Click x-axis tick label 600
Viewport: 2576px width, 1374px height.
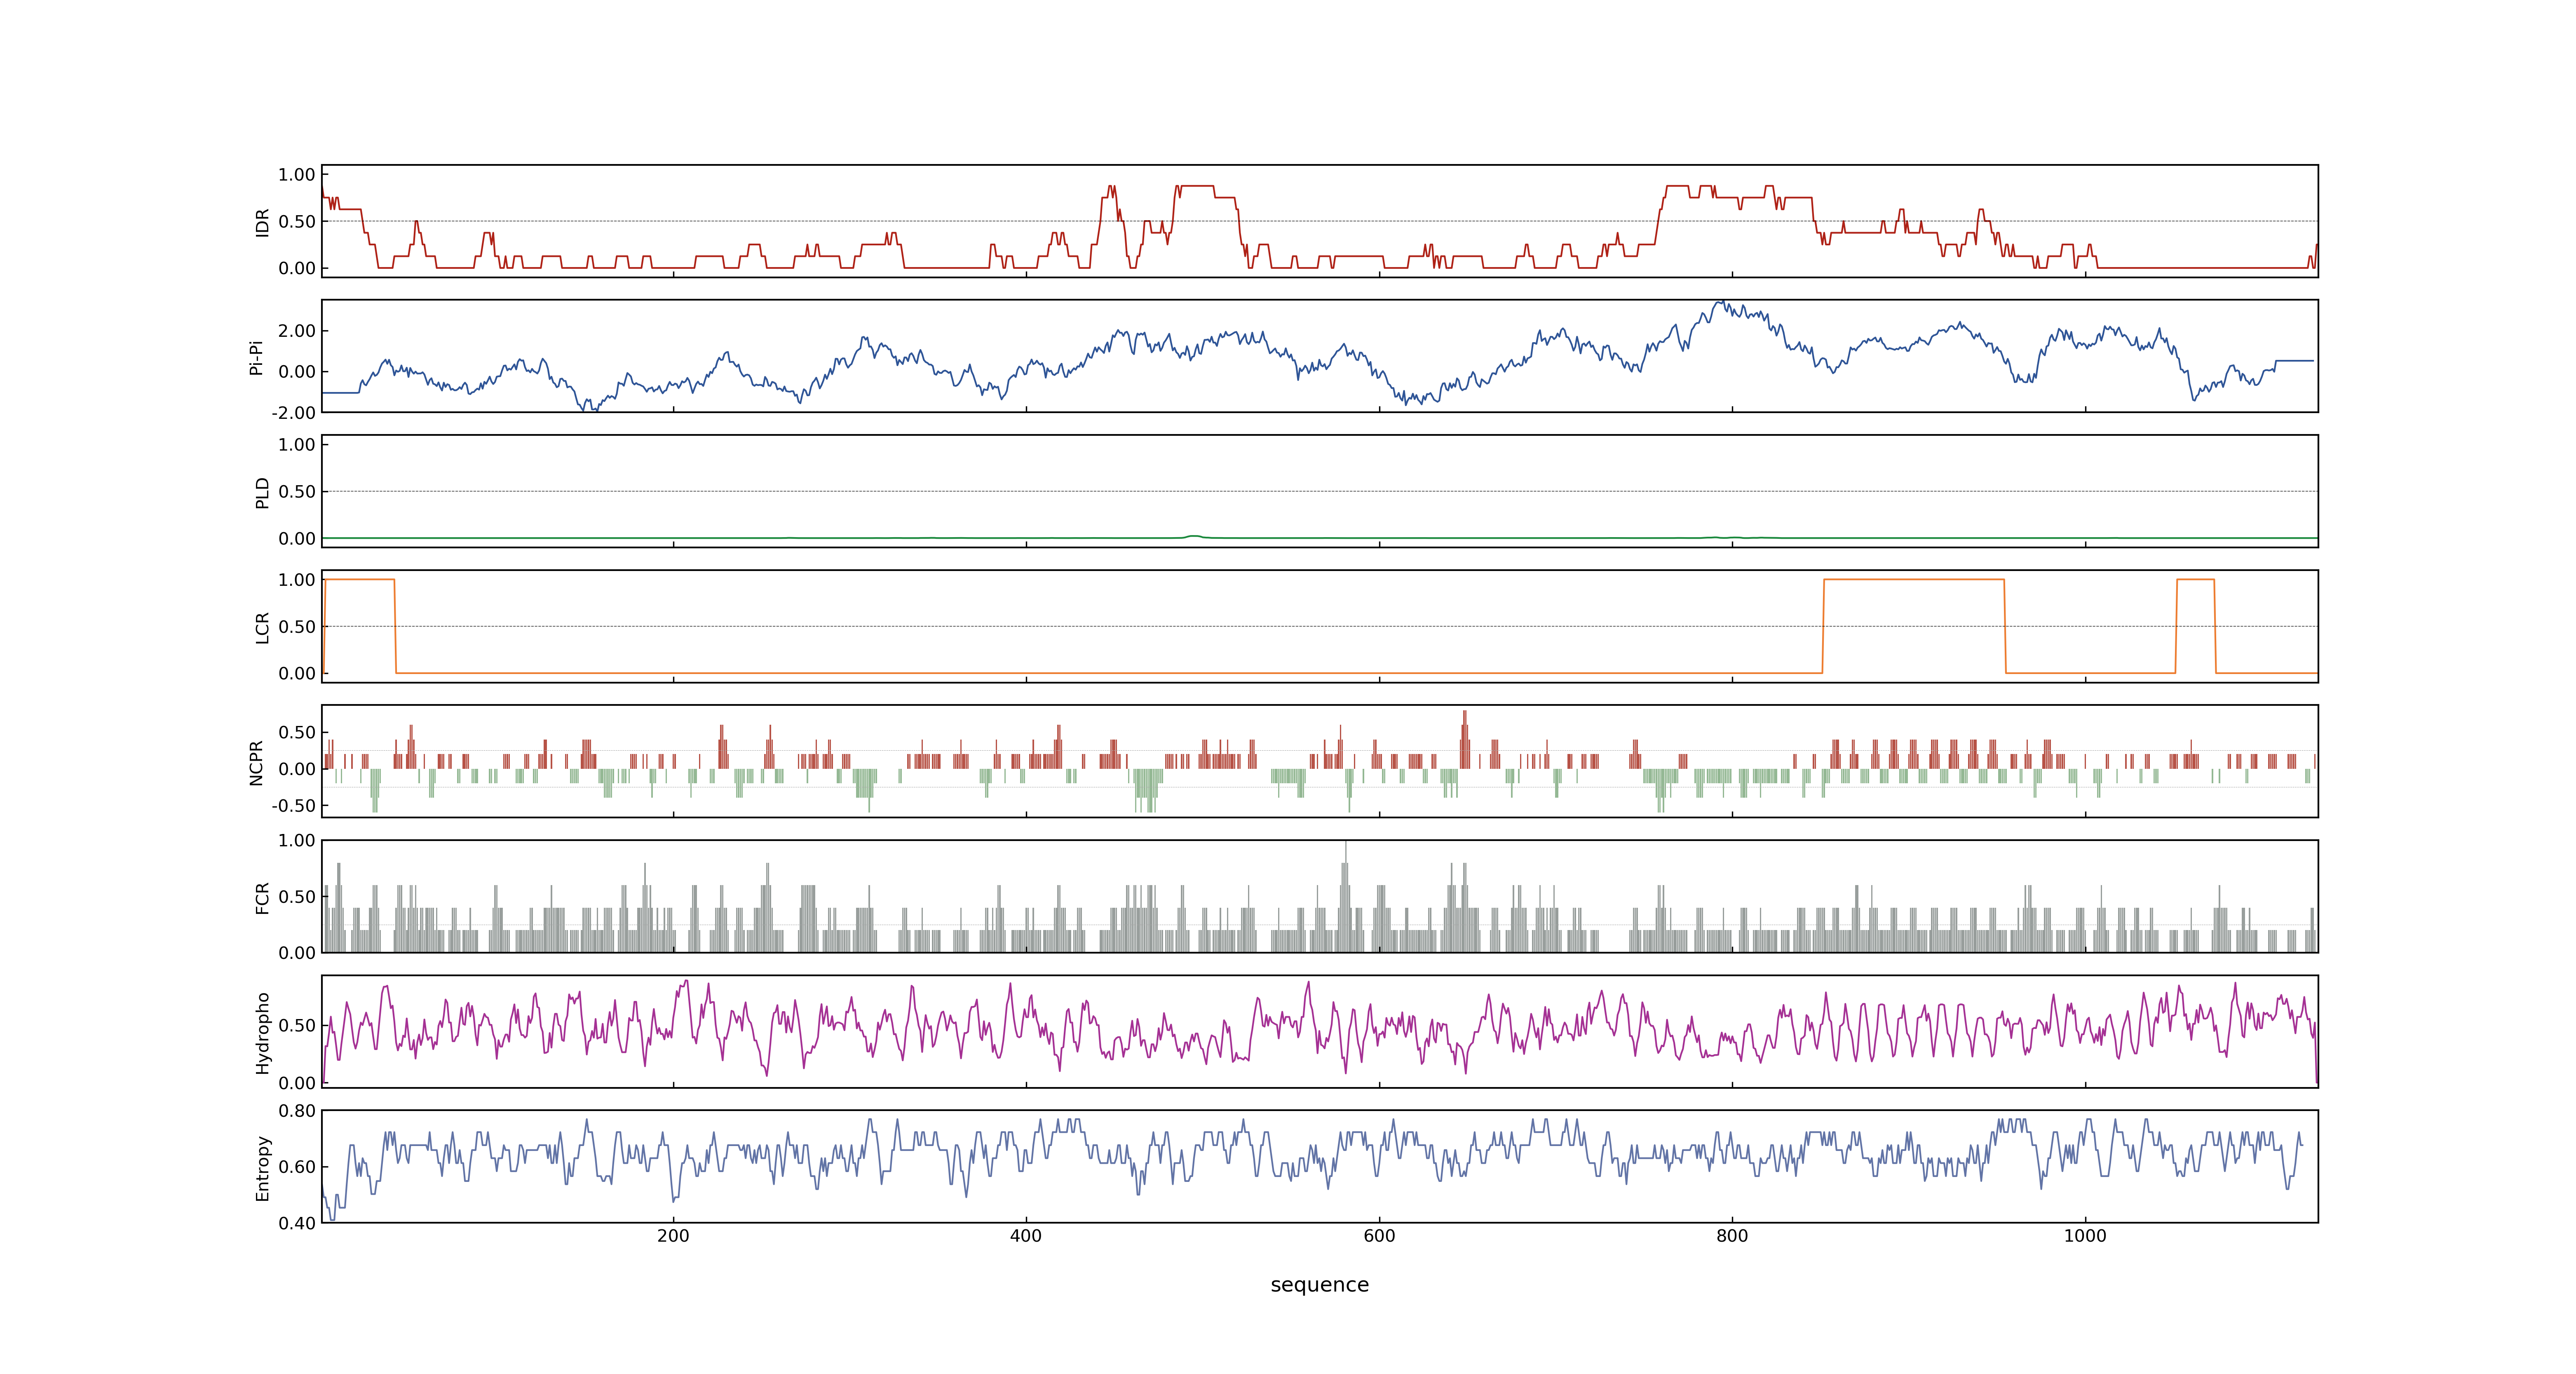tap(1379, 1236)
